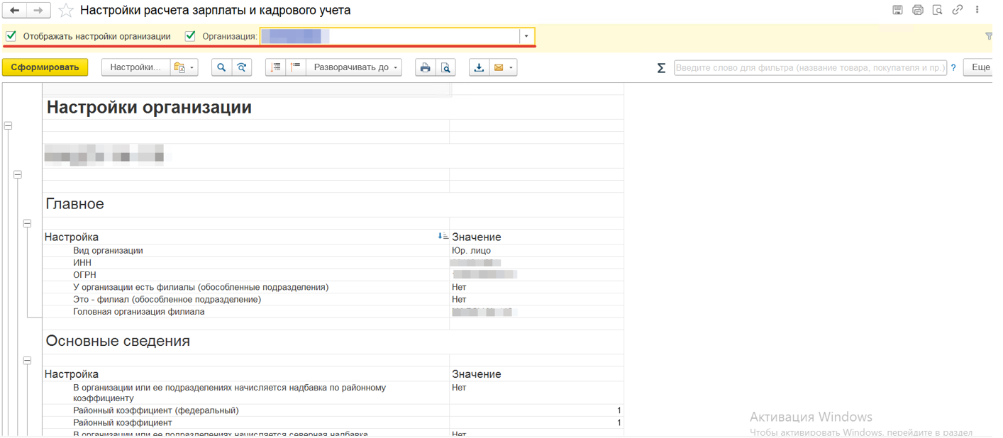Click the magnifier Find icon in toolbar
The image size is (1003, 438).
coord(221,67)
